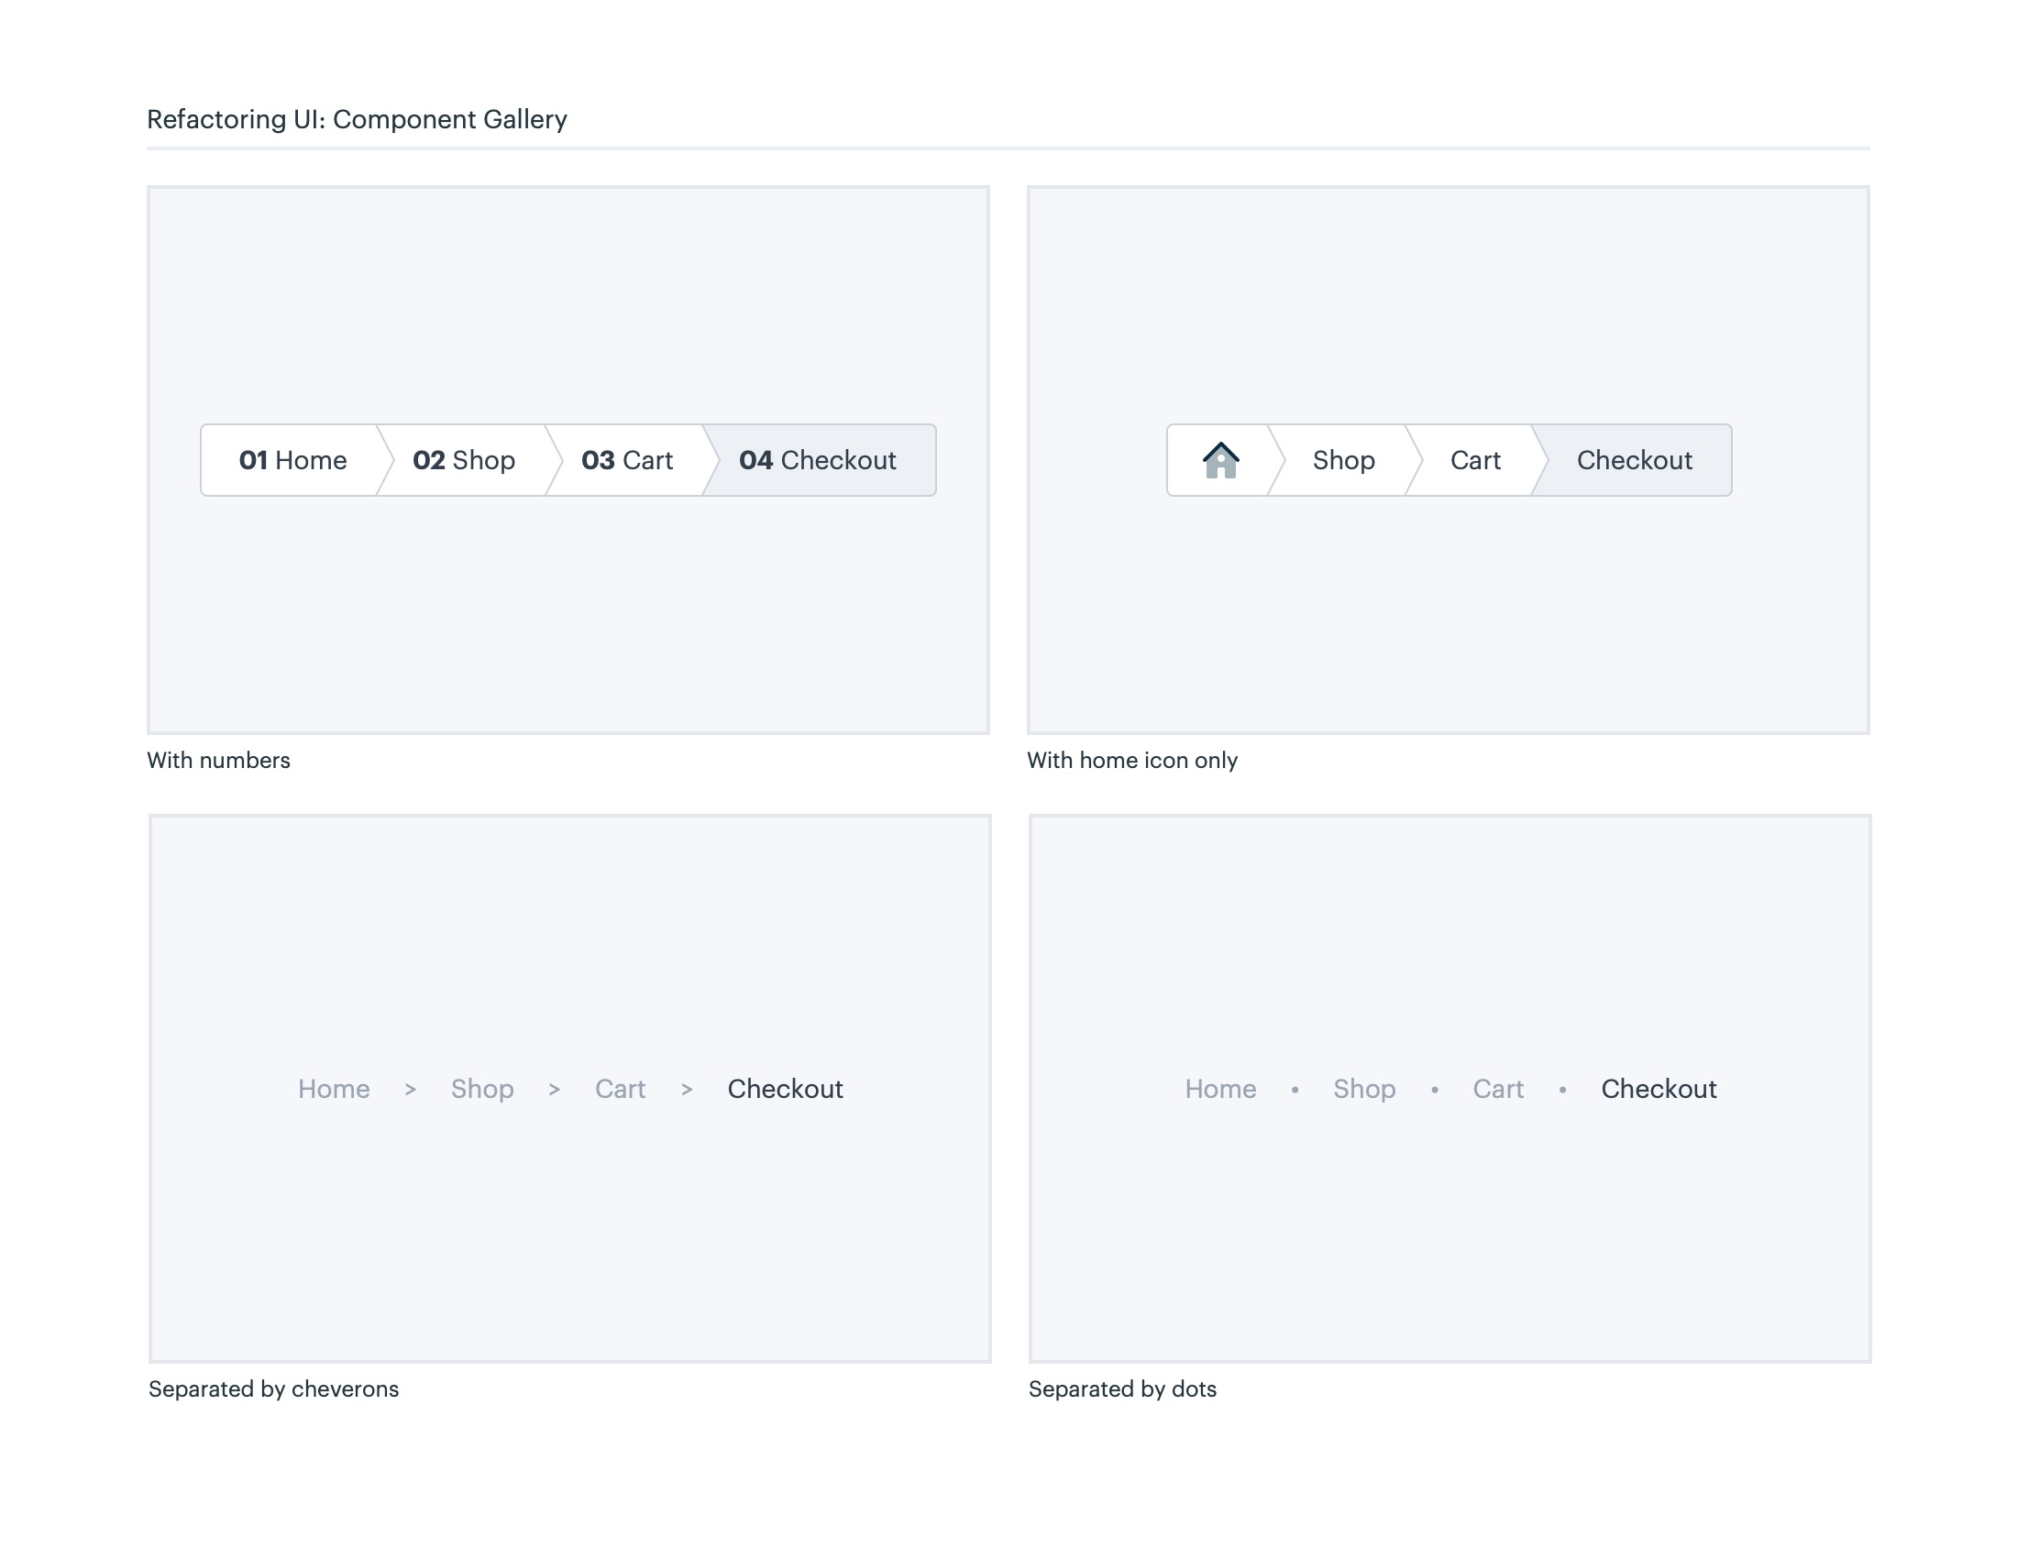Click chevron separator before Checkout

686,1089
